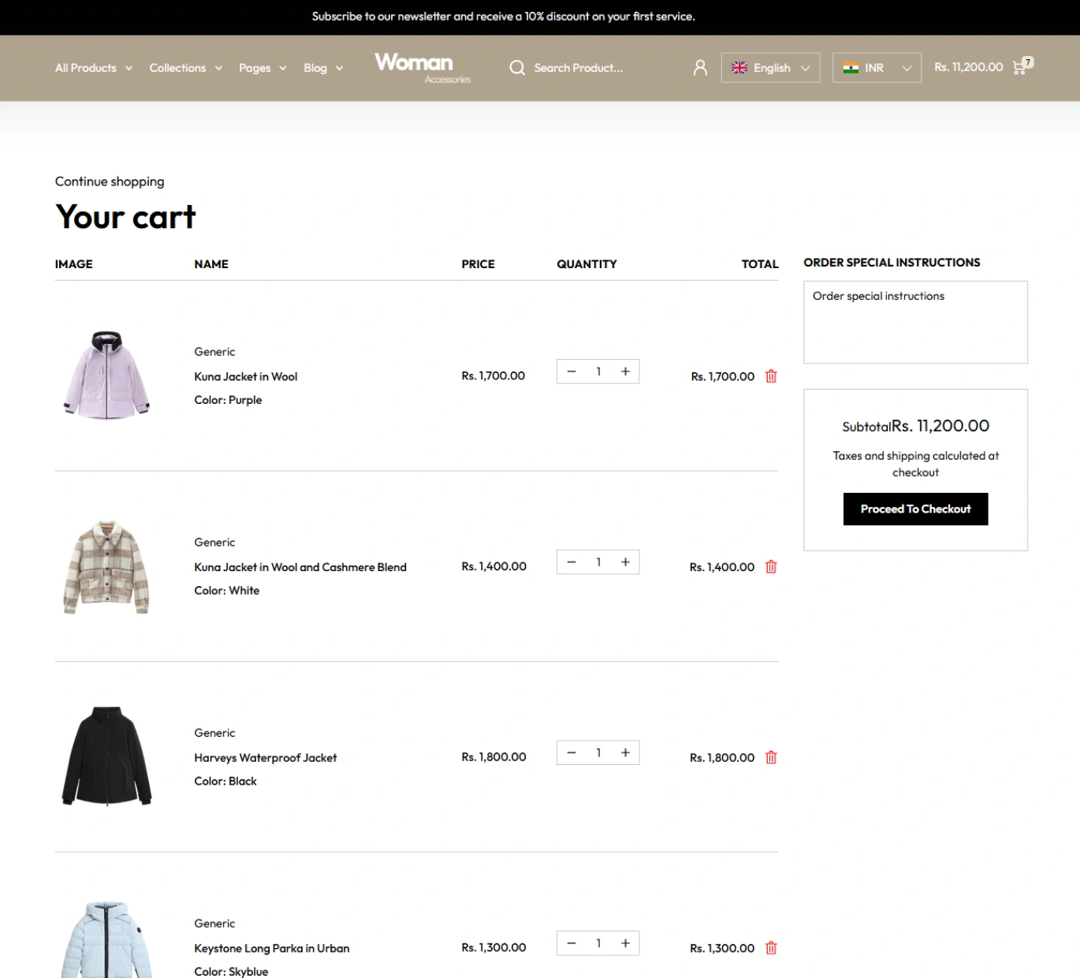1080x978 pixels.
Task: Open the shopping cart icon in header
Action: tap(1020, 68)
